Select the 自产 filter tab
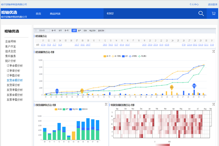This screenshot has height=146, width=219. (x=80, y=30)
